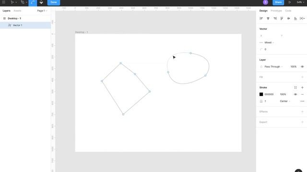This screenshot has width=307, height=172.
Task: Click the bottom vertex of the polygon
Action: [123, 114]
